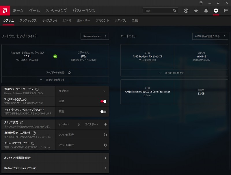This screenshot has height=175, width=231.
Task: Open the 推奨のみ dropdown
Action: coord(82,91)
